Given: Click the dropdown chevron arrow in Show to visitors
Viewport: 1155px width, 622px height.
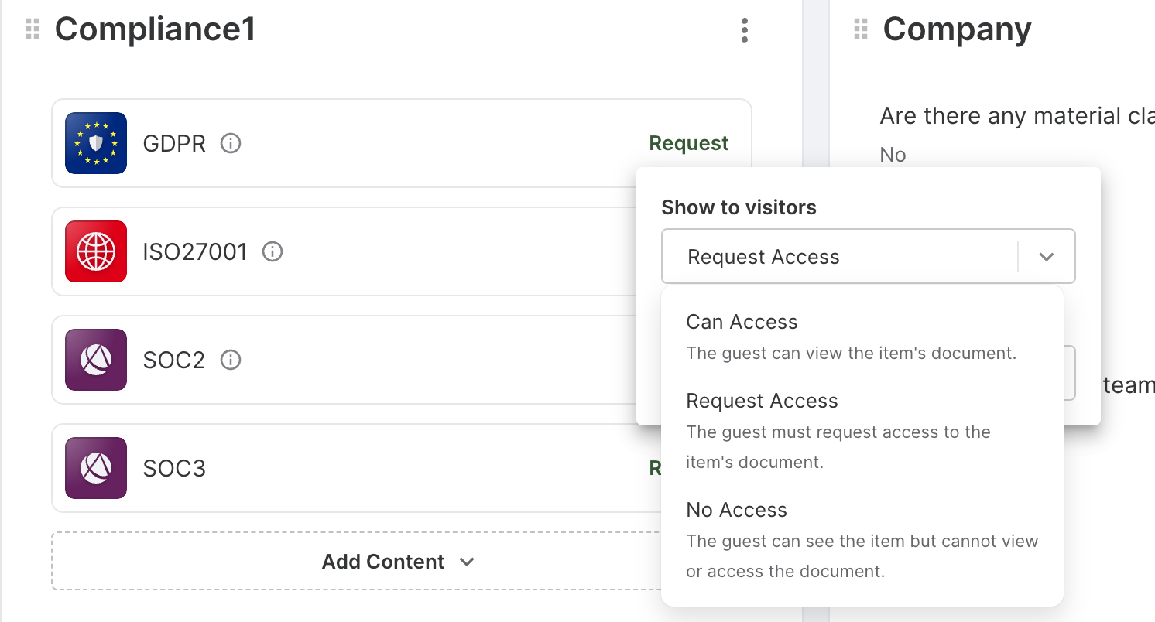Looking at the screenshot, I should (1047, 257).
